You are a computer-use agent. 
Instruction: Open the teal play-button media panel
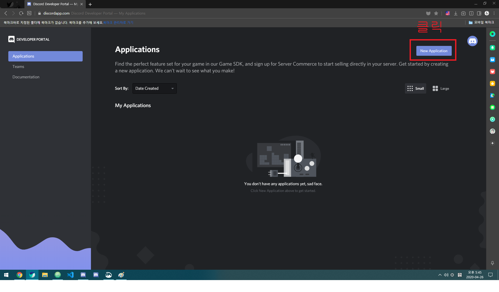493,119
